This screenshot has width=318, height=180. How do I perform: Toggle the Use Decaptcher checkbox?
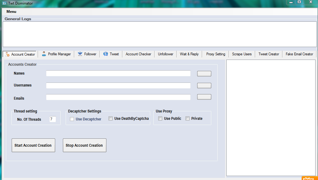click(72, 119)
